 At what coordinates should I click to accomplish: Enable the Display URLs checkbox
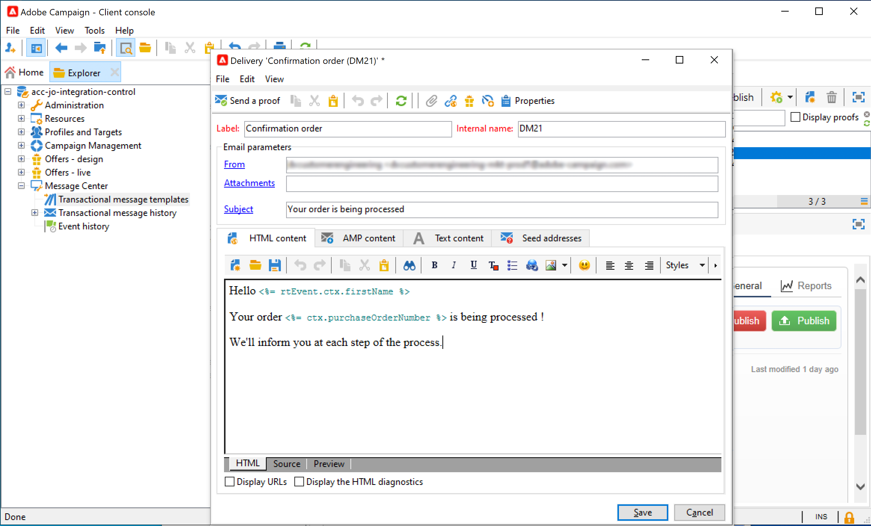click(230, 482)
